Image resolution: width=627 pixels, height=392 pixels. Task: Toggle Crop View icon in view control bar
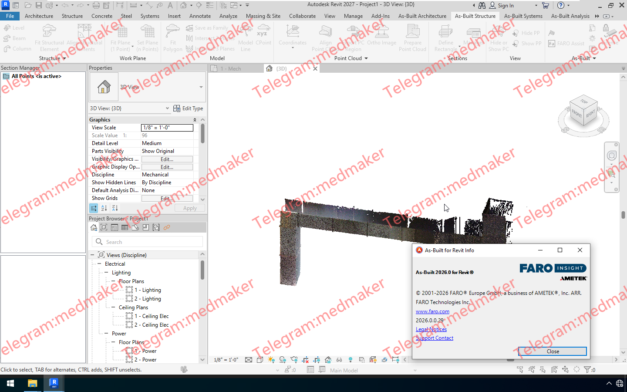pyautogui.click(x=305, y=360)
